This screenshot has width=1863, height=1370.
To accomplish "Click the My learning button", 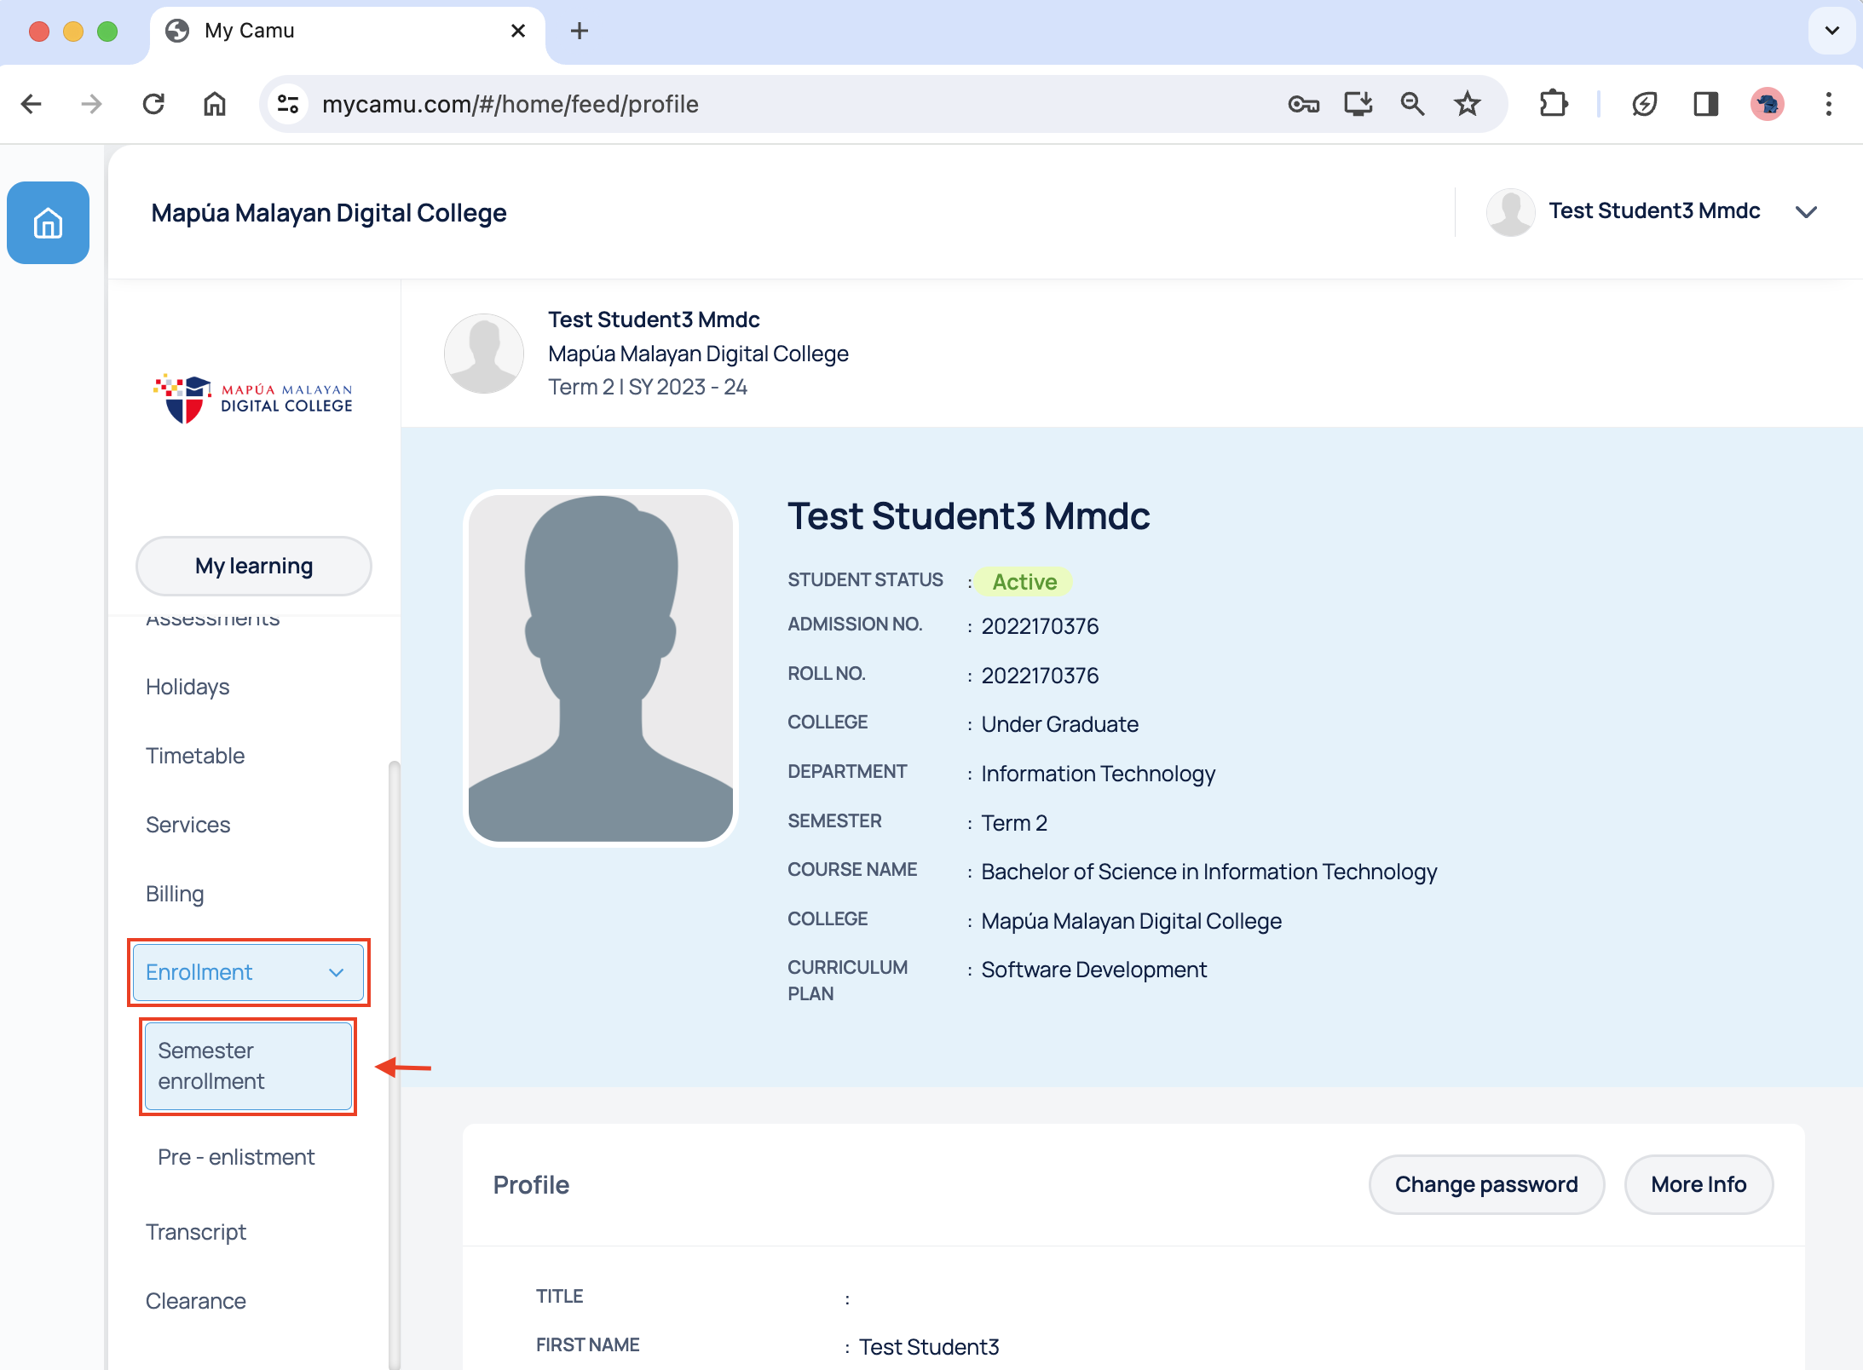I will tap(254, 566).
